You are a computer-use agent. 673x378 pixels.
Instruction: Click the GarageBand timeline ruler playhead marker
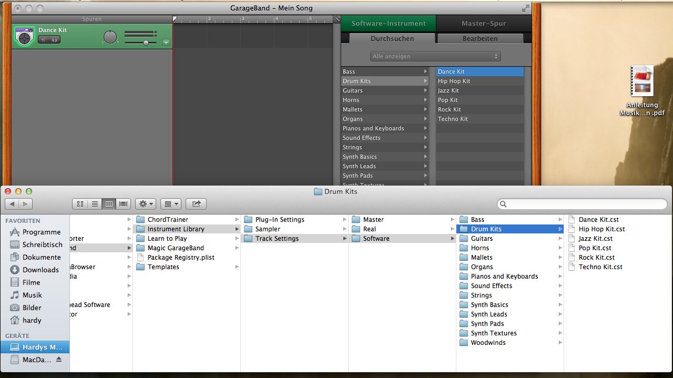tap(175, 19)
